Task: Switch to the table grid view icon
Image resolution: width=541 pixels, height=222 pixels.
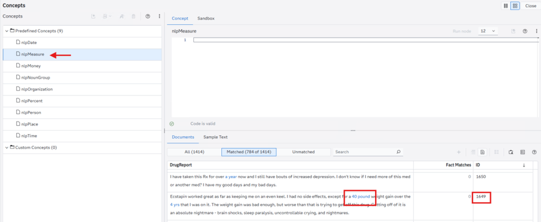Action: tap(473, 152)
